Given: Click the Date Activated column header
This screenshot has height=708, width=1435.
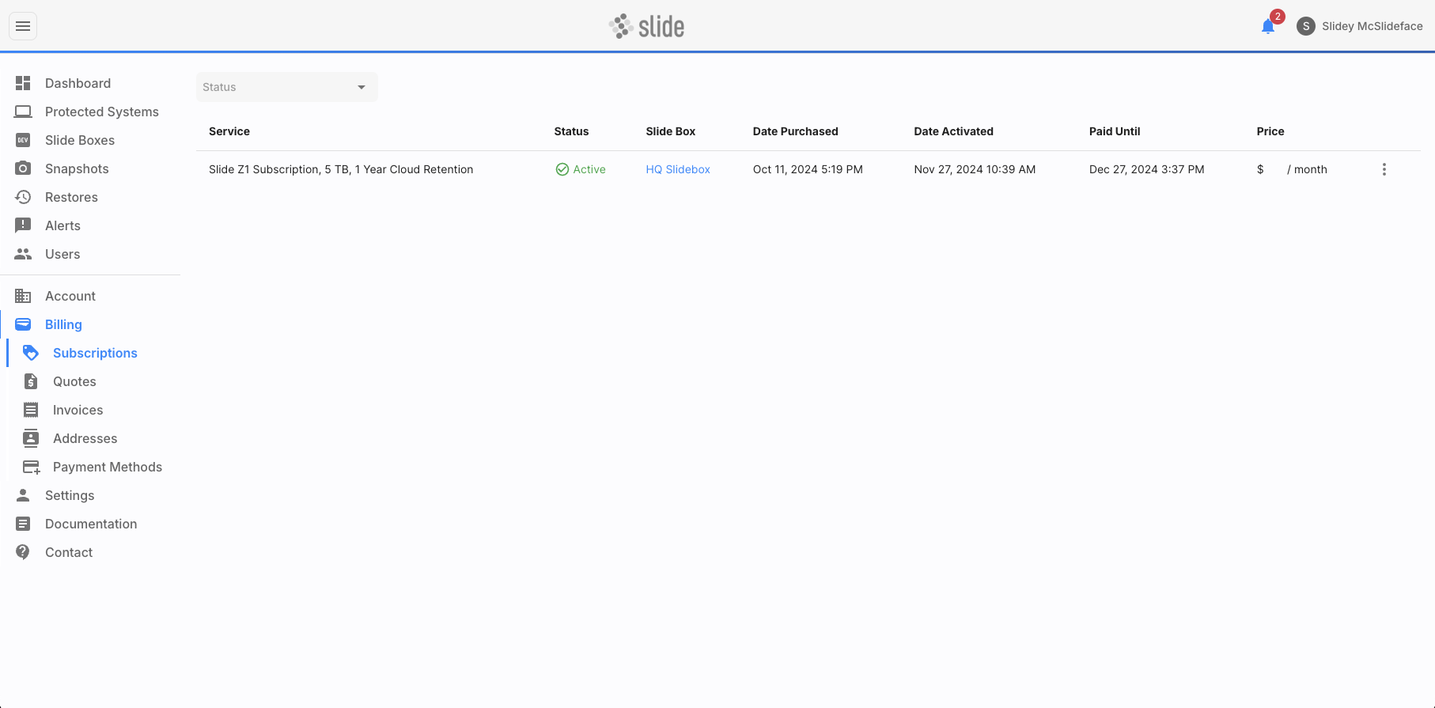Looking at the screenshot, I should pyautogui.click(x=953, y=131).
